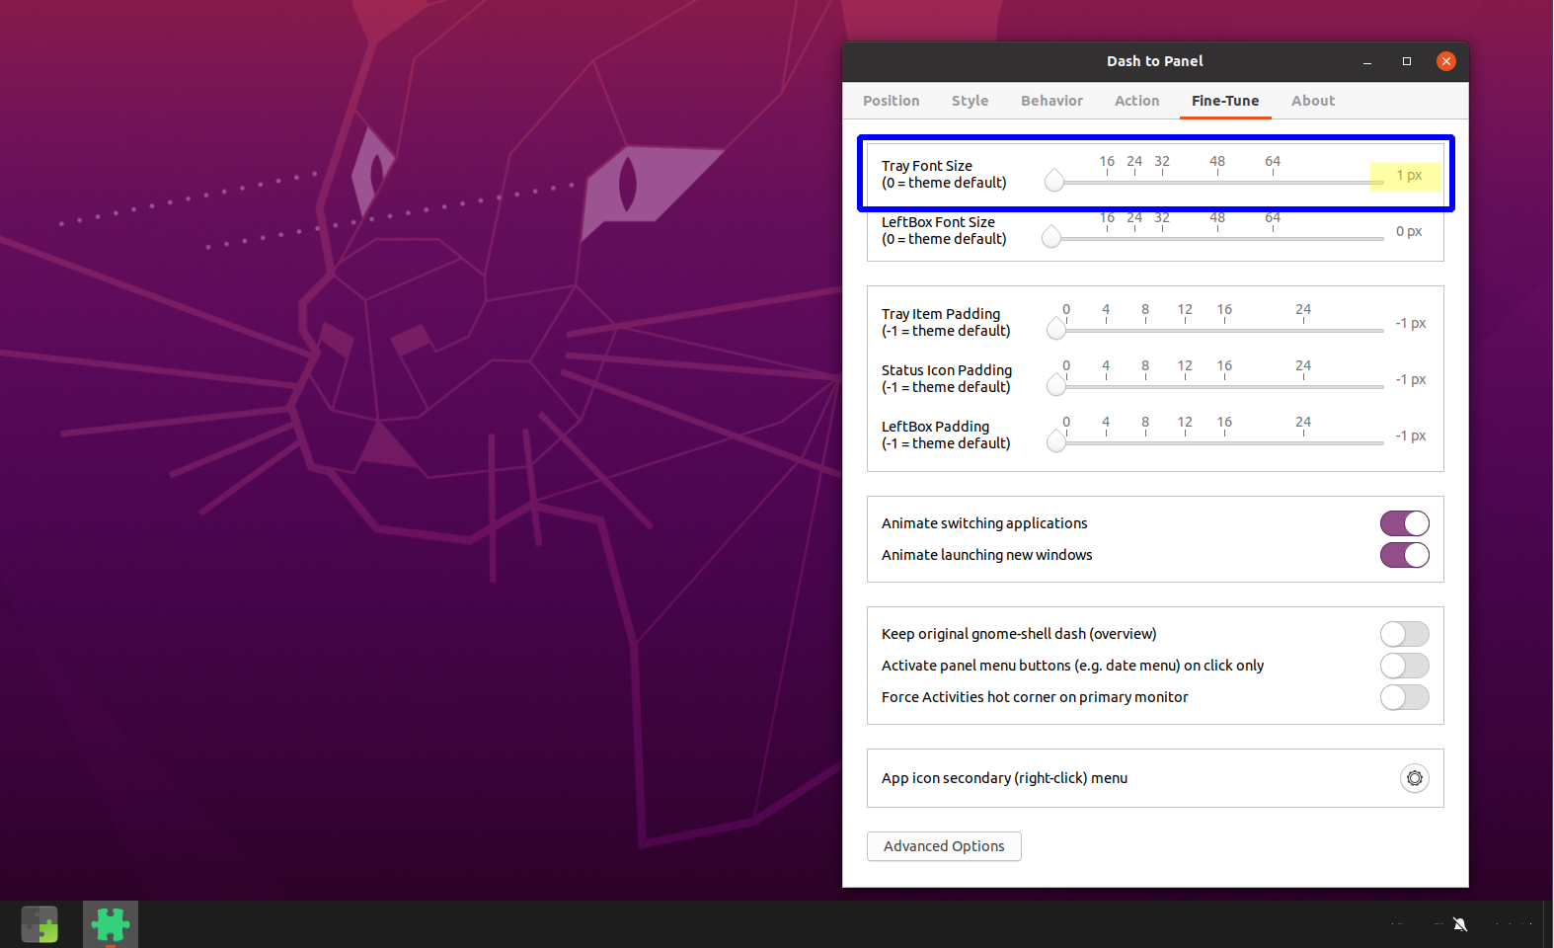Image resolution: width=1554 pixels, height=948 pixels.
Task: Enable Activate panel menu buttons on click only
Action: pos(1405,666)
